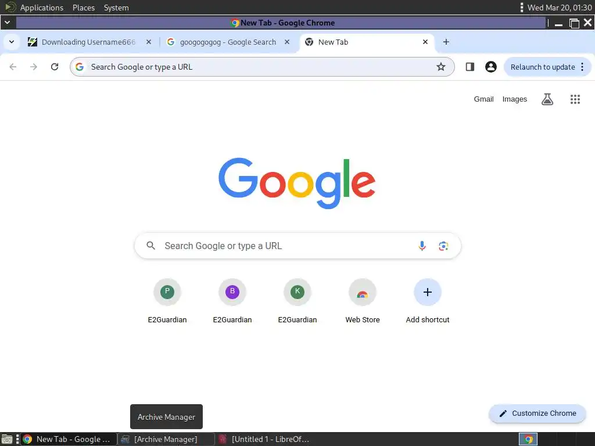Click the Chrome icon in the bottom-right tray
This screenshot has height=446, width=595.
(x=528, y=439)
